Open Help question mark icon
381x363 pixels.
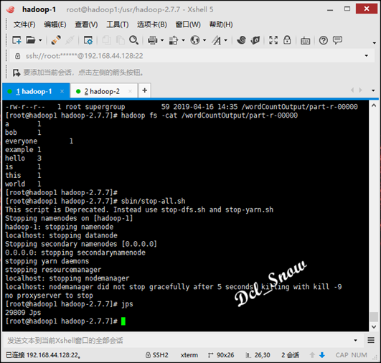click(x=324, y=40)
